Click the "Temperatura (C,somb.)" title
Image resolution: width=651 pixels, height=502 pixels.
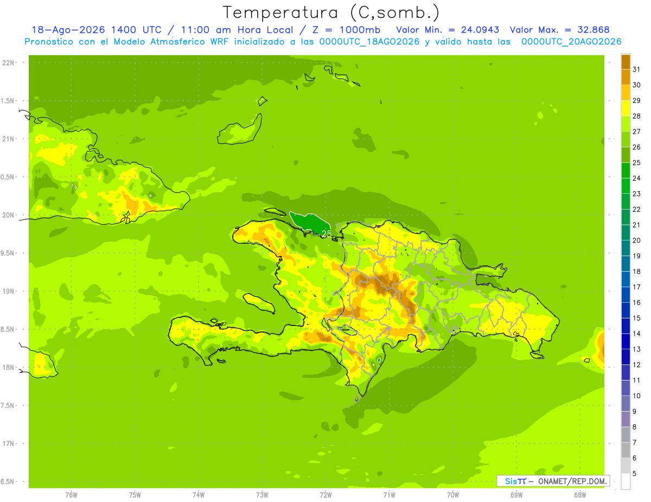331,12
